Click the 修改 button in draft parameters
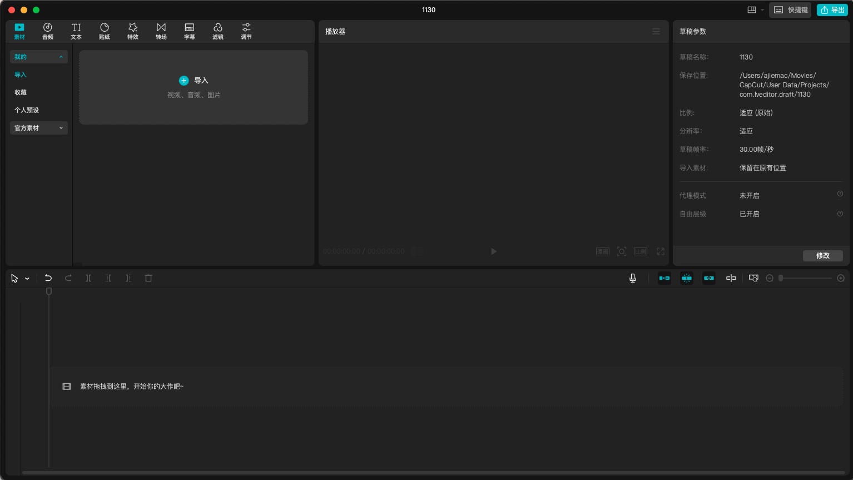Image resolution: width=853 pixels, height=480 pixels. [x=822, y=256]
